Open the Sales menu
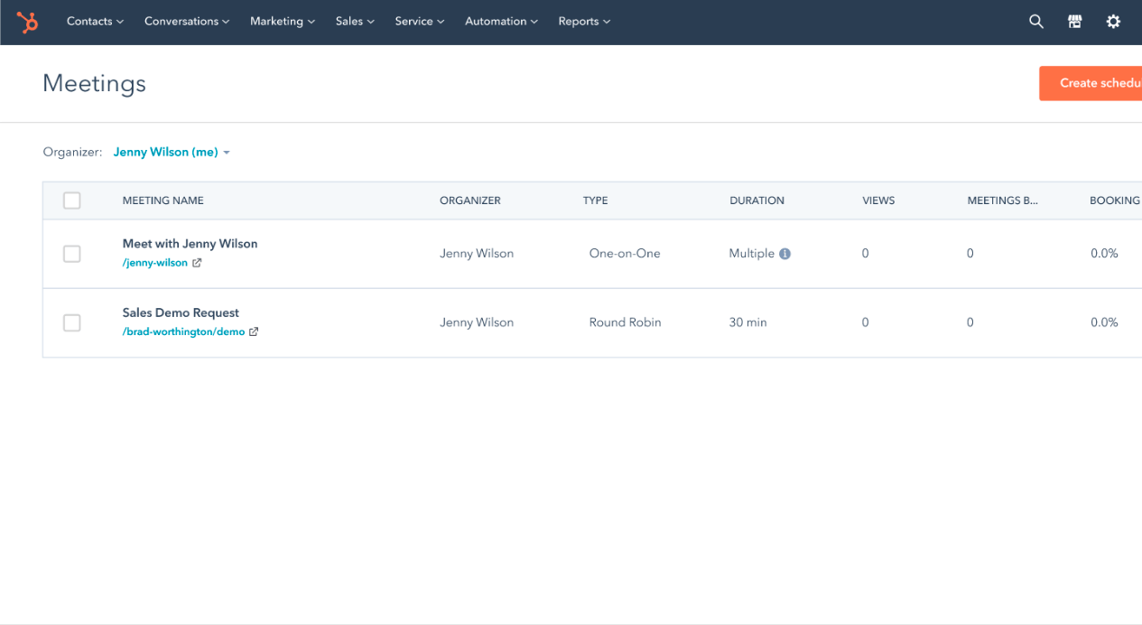1142x625 pixels. 354,22
